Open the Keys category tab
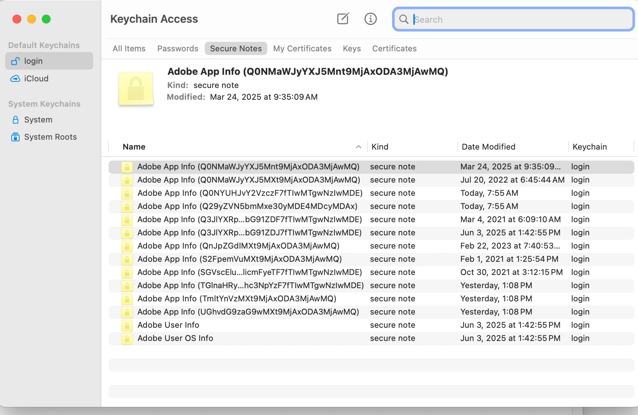The image size is (638, 415). (x=352, y=48)
